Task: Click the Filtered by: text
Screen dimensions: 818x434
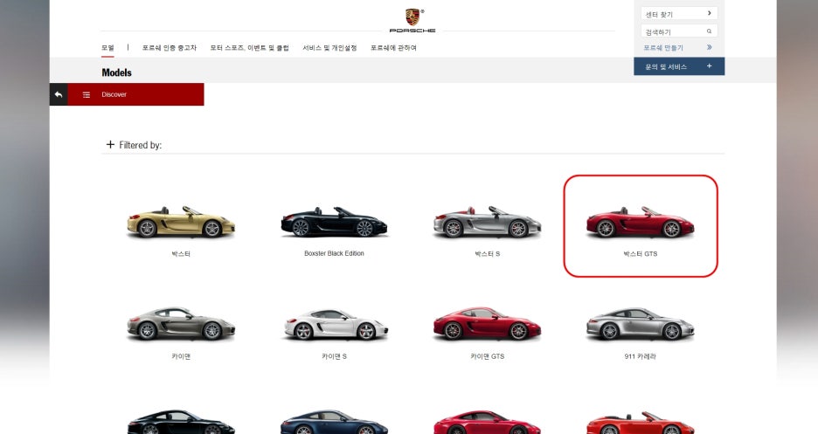Action: pyautogui.click(x=141, y=145)
